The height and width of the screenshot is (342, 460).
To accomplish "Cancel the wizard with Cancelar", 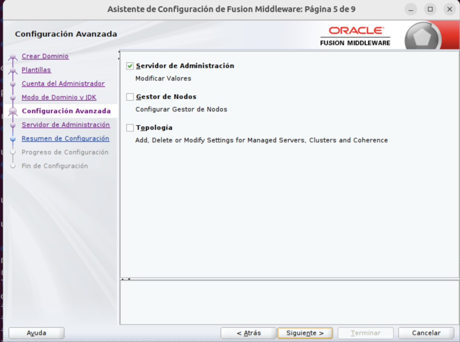I will pyautogui.click(x=426, y=333).
